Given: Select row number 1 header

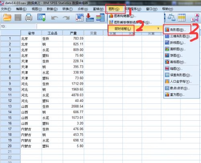Looking at the screenshot, I should point(10,39).
